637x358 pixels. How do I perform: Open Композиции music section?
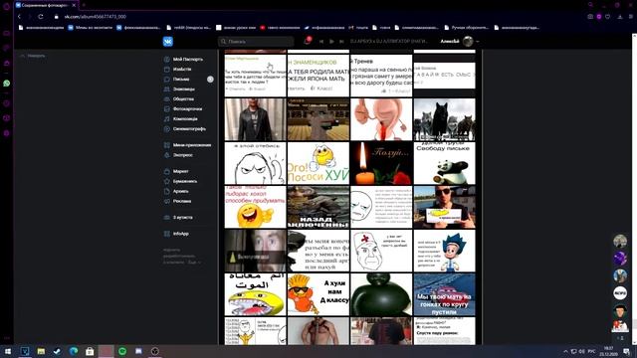click(185, 119)
